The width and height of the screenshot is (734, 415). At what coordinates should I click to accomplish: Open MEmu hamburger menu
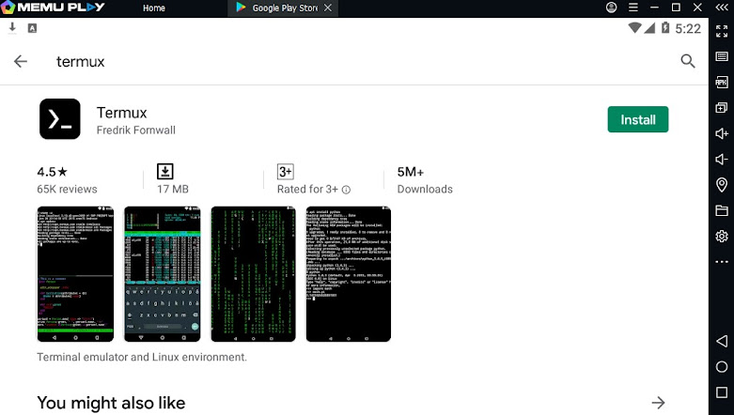pos(632,8)
